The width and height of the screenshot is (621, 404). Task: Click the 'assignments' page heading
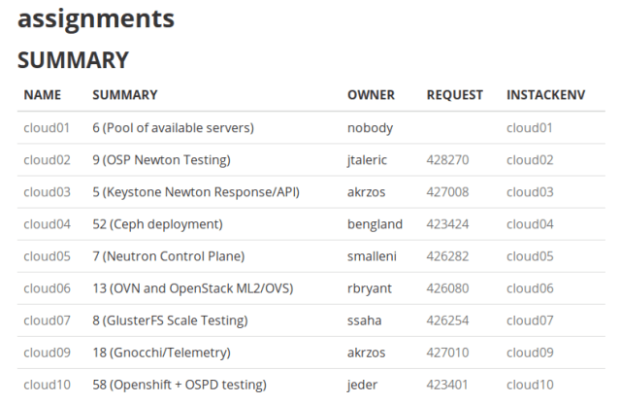point(96,18)
